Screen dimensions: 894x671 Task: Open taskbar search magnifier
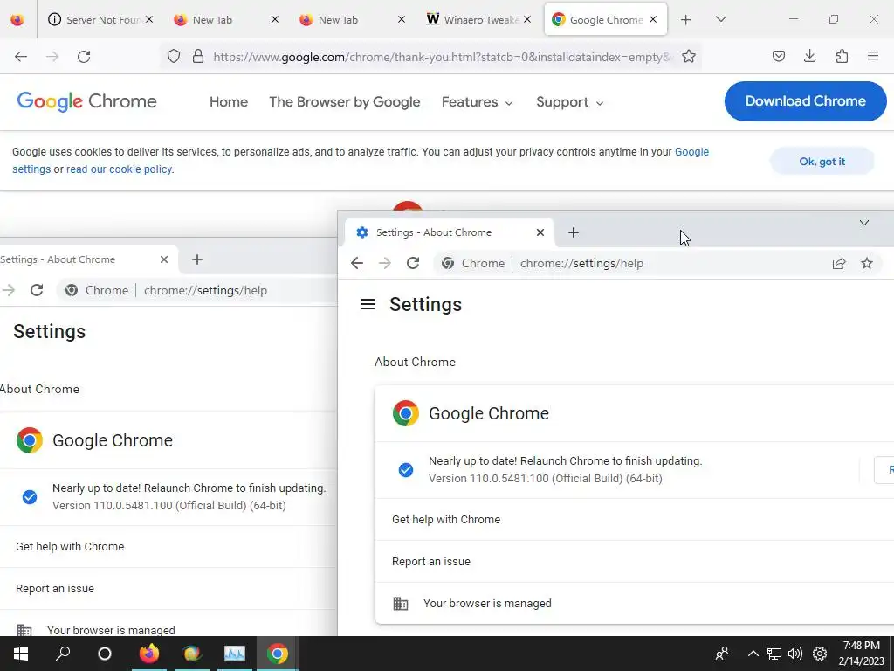click(63, 654)
